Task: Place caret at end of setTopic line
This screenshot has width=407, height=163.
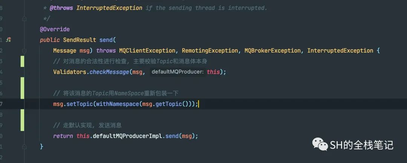Action: (199, 104)
